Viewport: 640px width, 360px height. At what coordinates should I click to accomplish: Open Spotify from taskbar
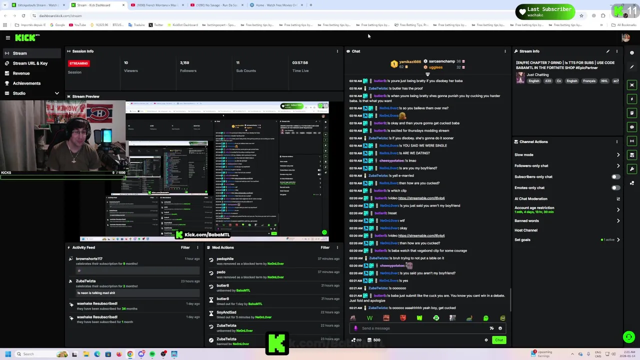152,354
